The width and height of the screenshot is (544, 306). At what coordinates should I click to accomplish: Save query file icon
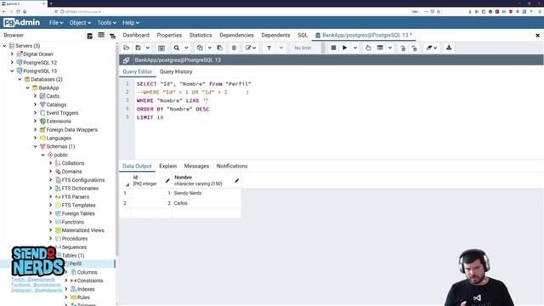click(138, 48)
